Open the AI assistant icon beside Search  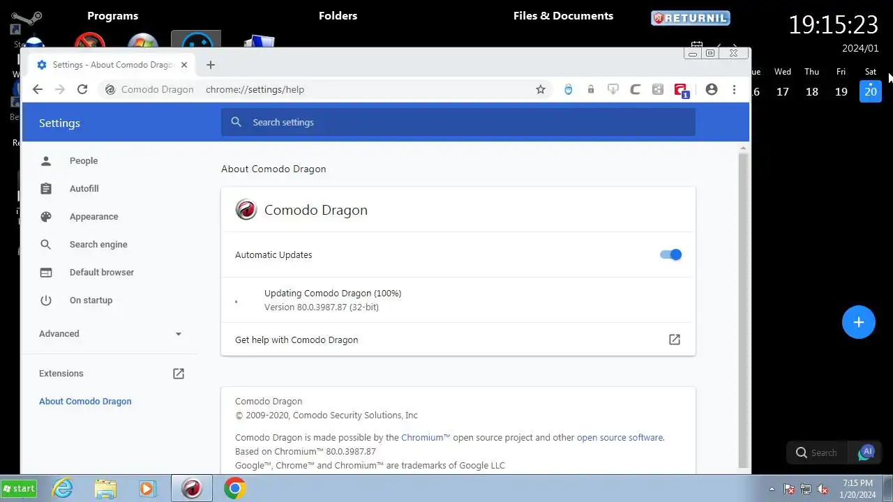(x=866, y=452)
